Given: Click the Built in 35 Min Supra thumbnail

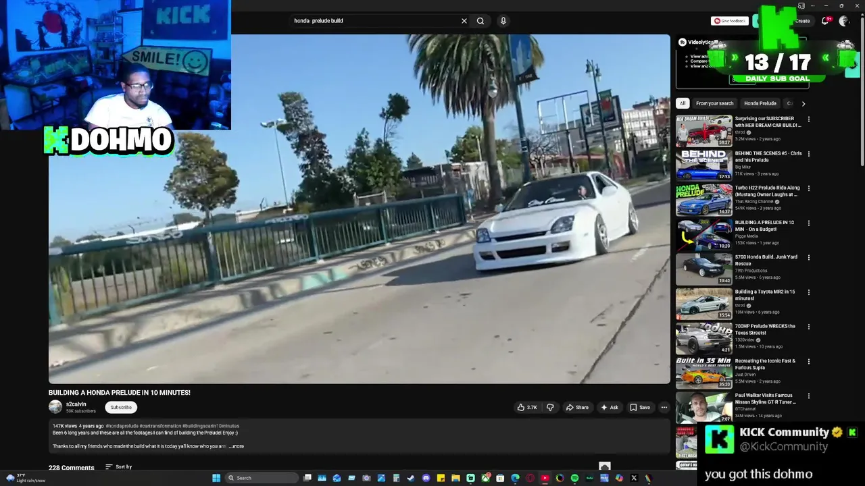Looking at the screenshot, I should tap(703, 373).
